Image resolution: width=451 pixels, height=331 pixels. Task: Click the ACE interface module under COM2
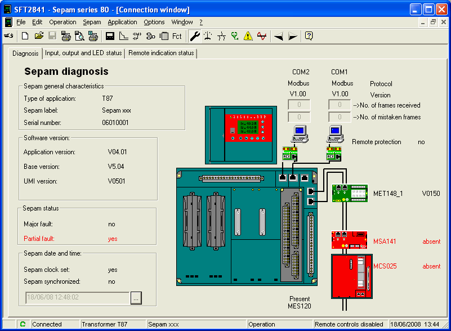point(290,154)
